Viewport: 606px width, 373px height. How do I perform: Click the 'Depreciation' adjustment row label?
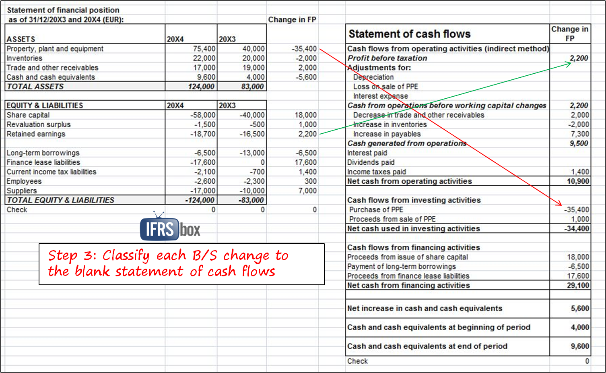click(373, 77)
